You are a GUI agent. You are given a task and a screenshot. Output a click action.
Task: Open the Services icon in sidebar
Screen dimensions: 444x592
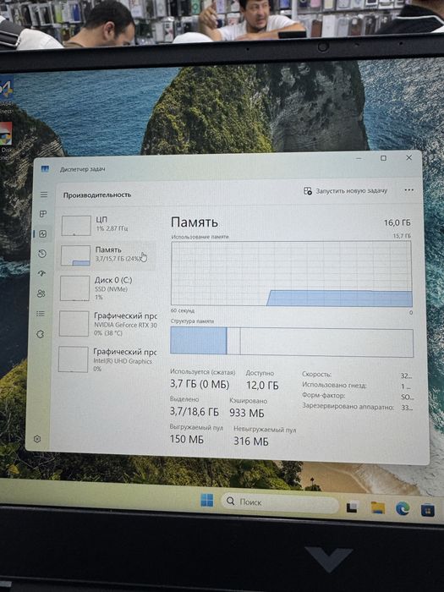click(40, 334)
